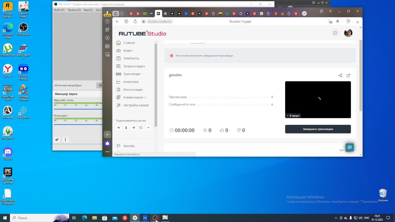Switch the ENG input language
Screen dimensions: 395x222
tap(367, 218)
